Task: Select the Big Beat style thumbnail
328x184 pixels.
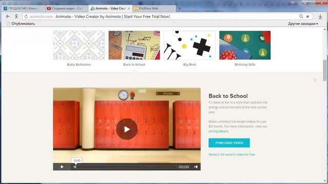Action: (190, 45)
